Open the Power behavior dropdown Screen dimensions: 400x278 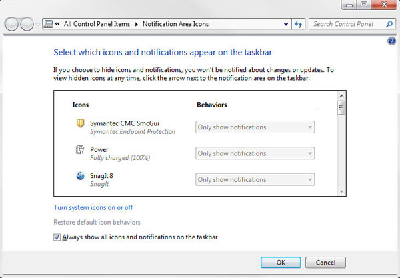pyautogui.click(x=255, y=153)
